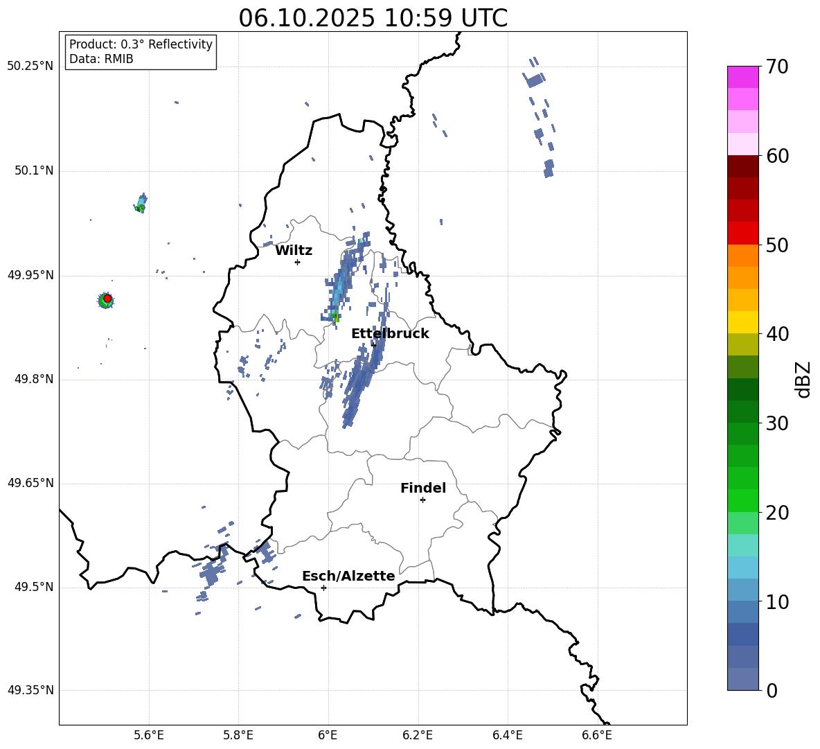
Task: Click the 5.8°E longitude label
Action: click(x=238, y=736)
